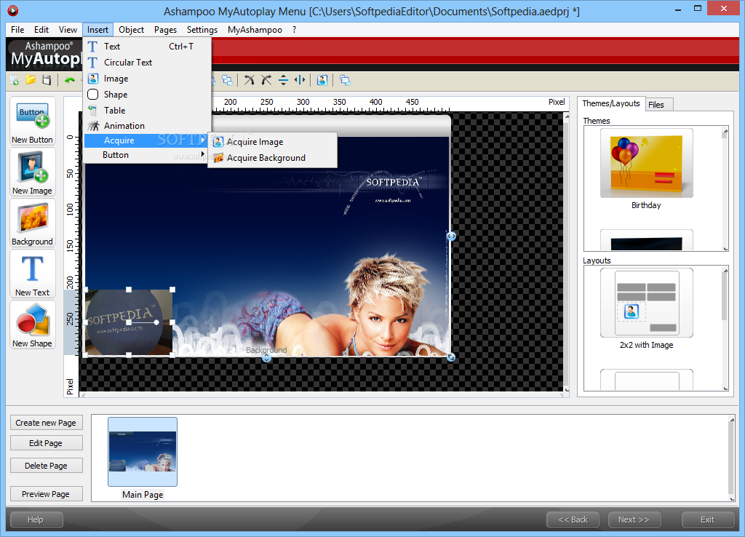Click the Preview Page button
Viewport: 745px width, 537px height.
click(x=46, y=494)
